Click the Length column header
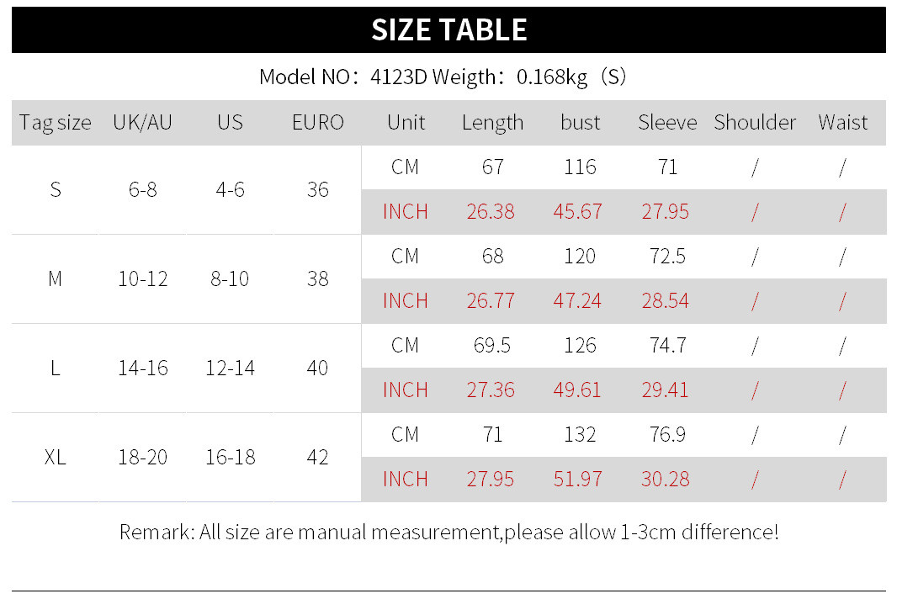The image size is (897, 599). [x=492, y=123]
